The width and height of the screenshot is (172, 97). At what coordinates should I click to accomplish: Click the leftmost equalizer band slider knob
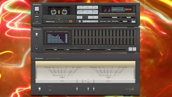75,37
